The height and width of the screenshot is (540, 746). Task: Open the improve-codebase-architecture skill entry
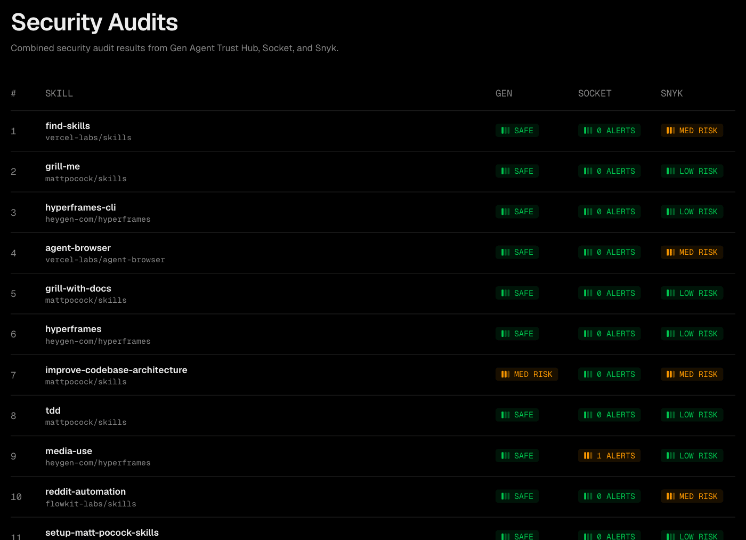tap(116, 370)
